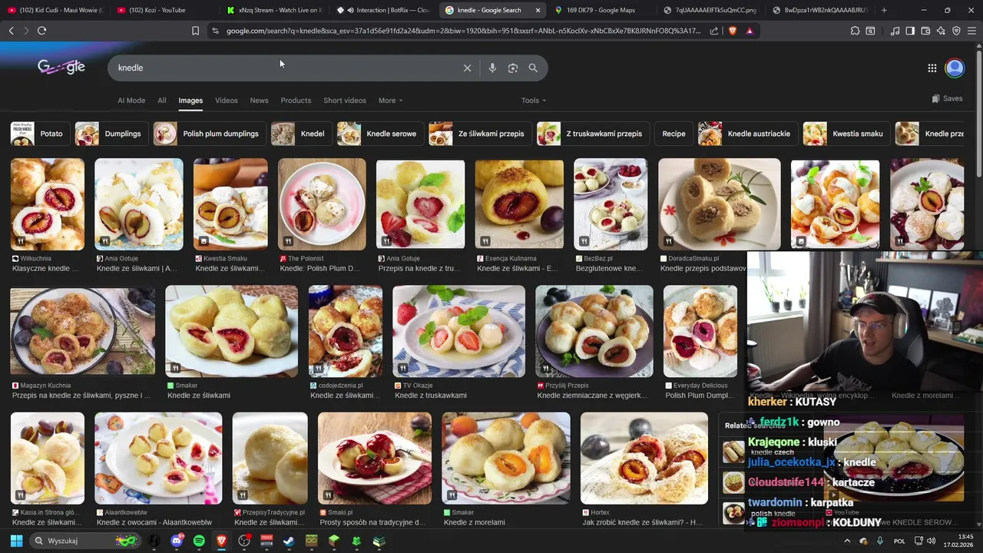Open Spotify from the taskbar

point(199,541)
